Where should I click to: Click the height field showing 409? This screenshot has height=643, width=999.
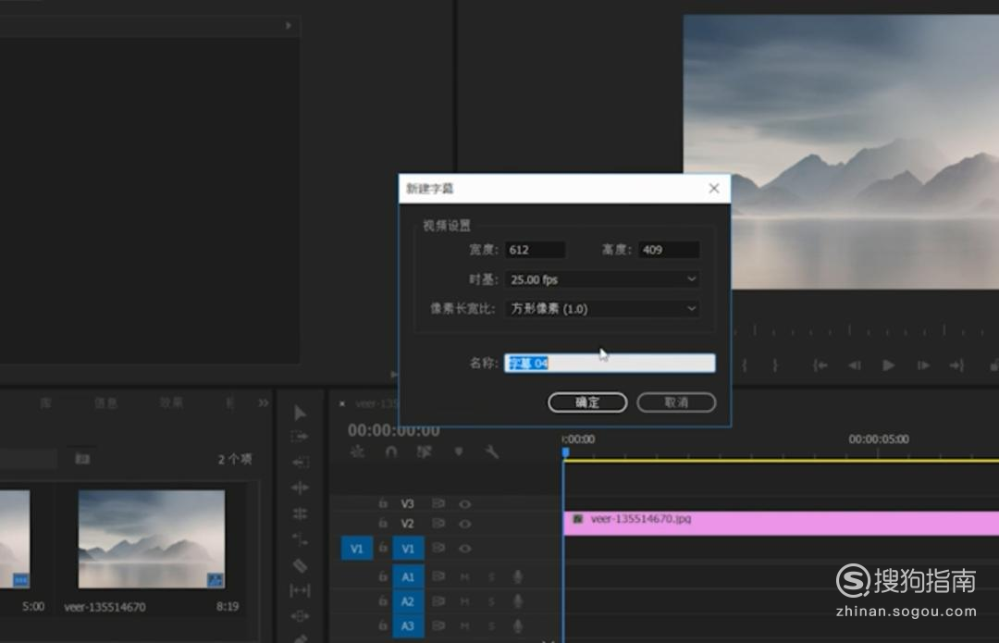pos(669,250)
